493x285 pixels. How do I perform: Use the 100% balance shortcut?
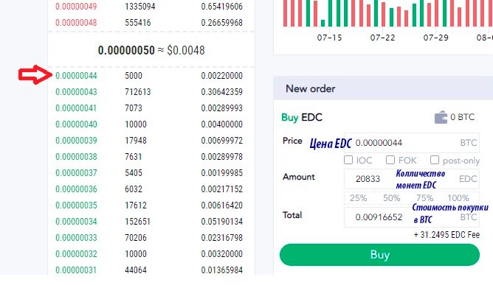pyautogui.click(x=458, y=198)
